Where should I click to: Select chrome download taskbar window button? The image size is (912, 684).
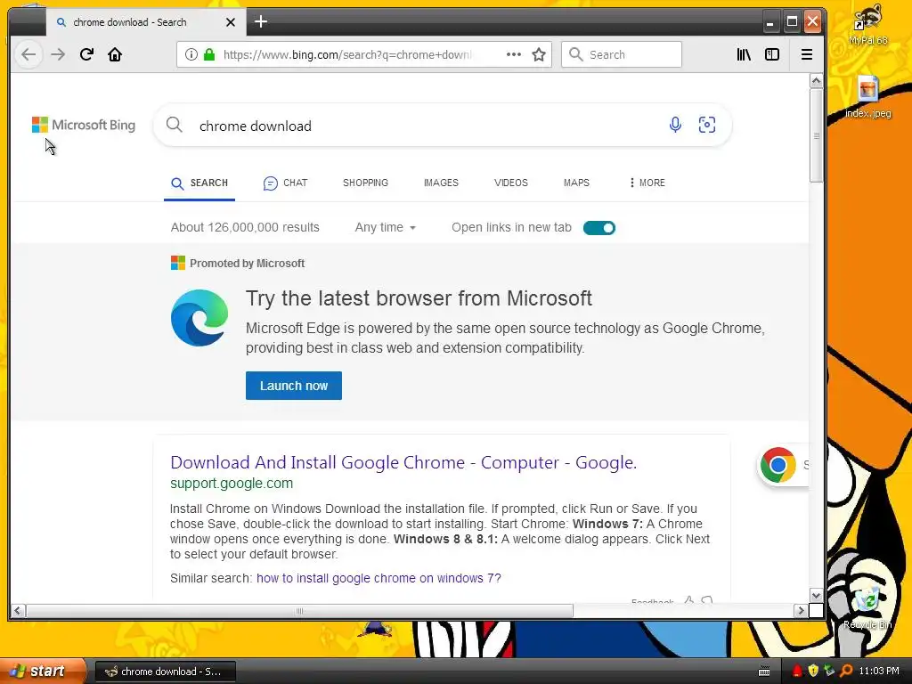(x=165, y=672)
